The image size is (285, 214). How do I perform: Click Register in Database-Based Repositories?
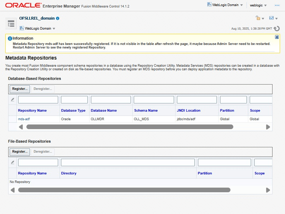point(20,89)
